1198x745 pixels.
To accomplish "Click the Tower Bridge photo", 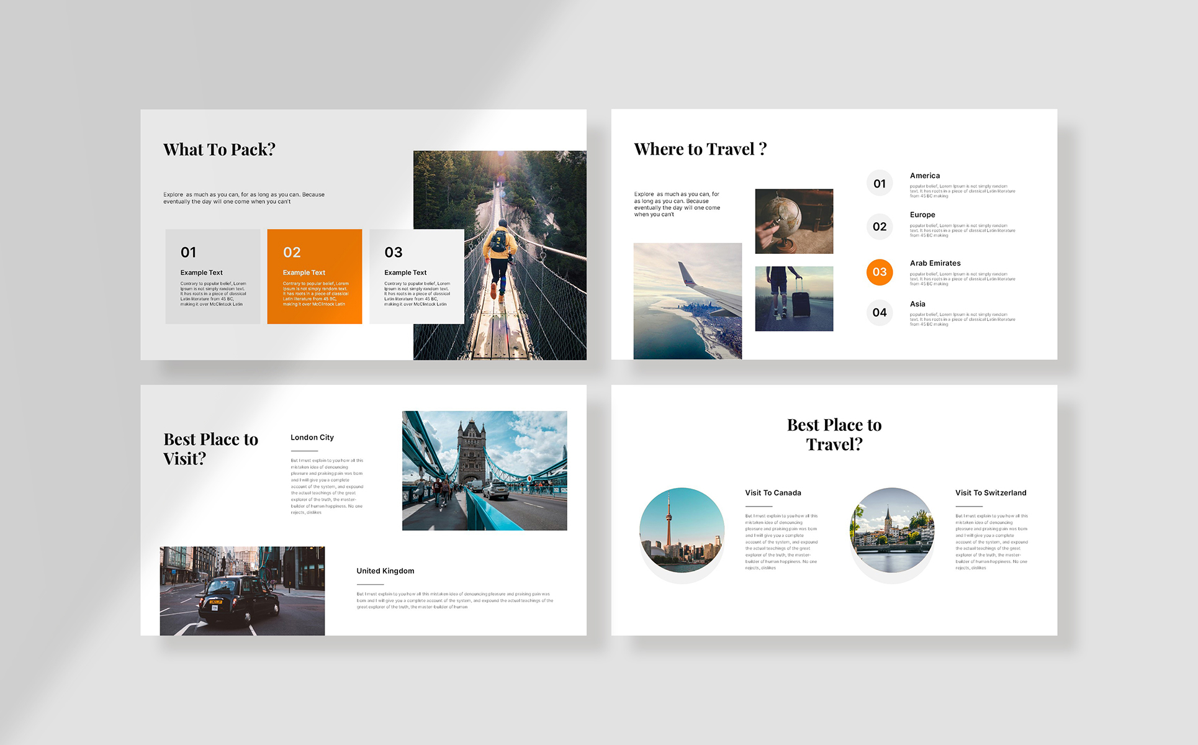I will click(x=484, y=471).
